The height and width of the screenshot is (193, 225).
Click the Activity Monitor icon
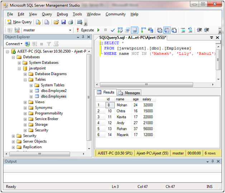(80, 22)
